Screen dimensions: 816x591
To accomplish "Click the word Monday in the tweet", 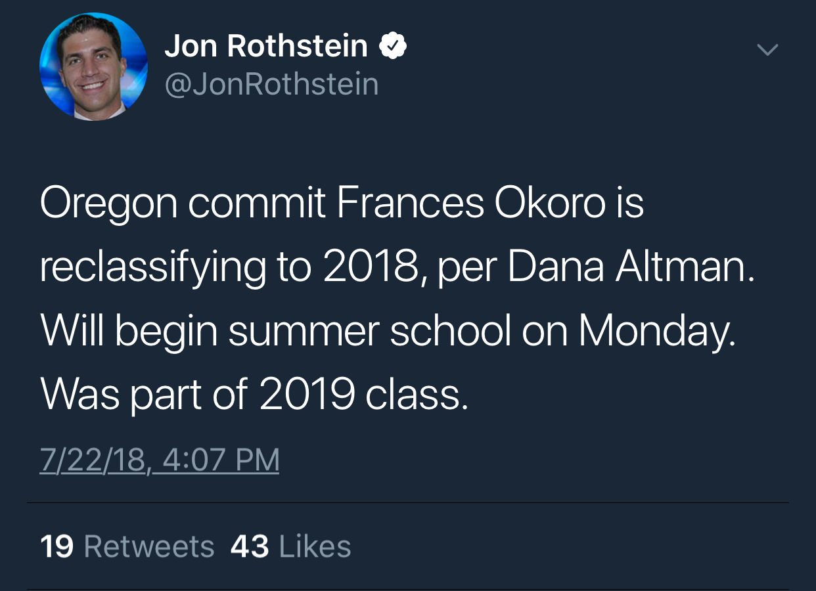I will point(656,332).
